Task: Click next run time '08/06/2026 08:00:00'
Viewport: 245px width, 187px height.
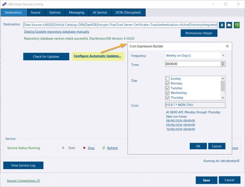Action: click(x=181, y=121)
